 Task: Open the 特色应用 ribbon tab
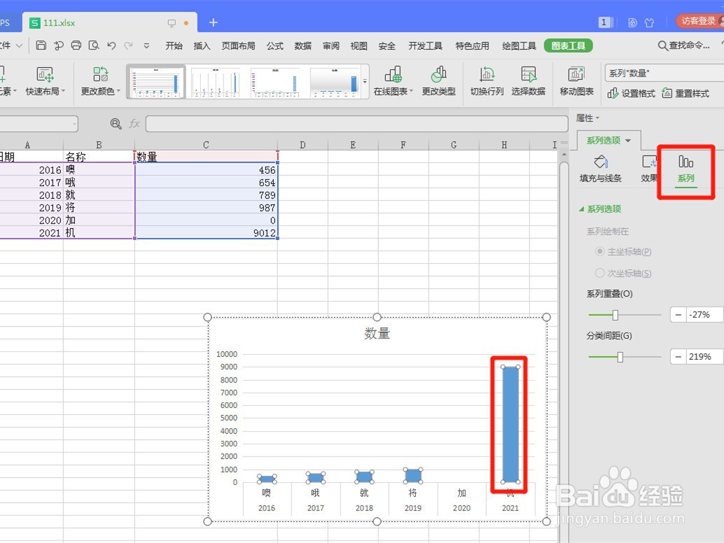tap(472, 45)
